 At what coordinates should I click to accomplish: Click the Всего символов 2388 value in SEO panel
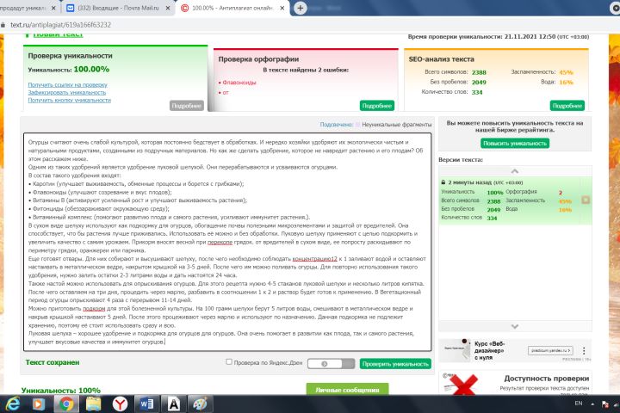(x=479, y=72)
